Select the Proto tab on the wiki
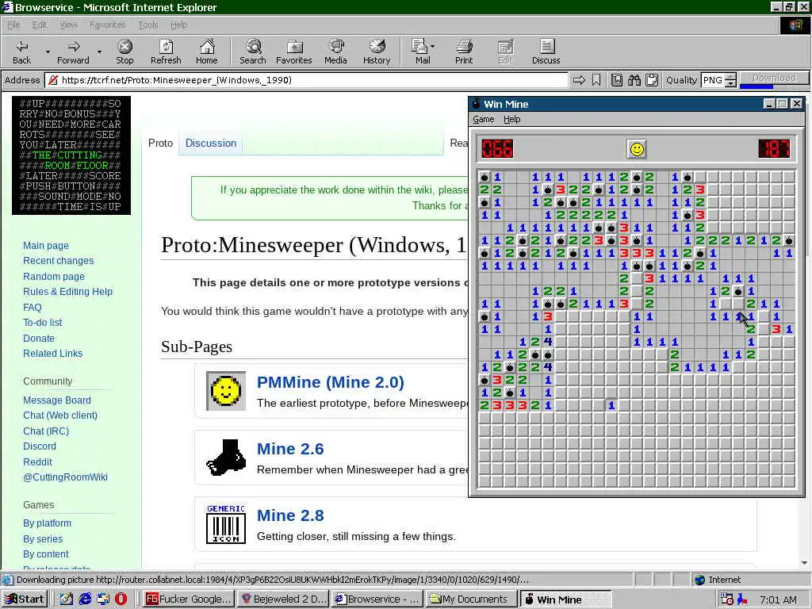 (160, 143)
